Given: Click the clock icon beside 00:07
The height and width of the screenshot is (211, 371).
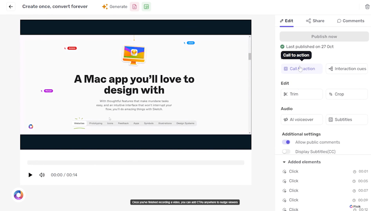Looking at the screenshot, I should [x=354, y=191].
